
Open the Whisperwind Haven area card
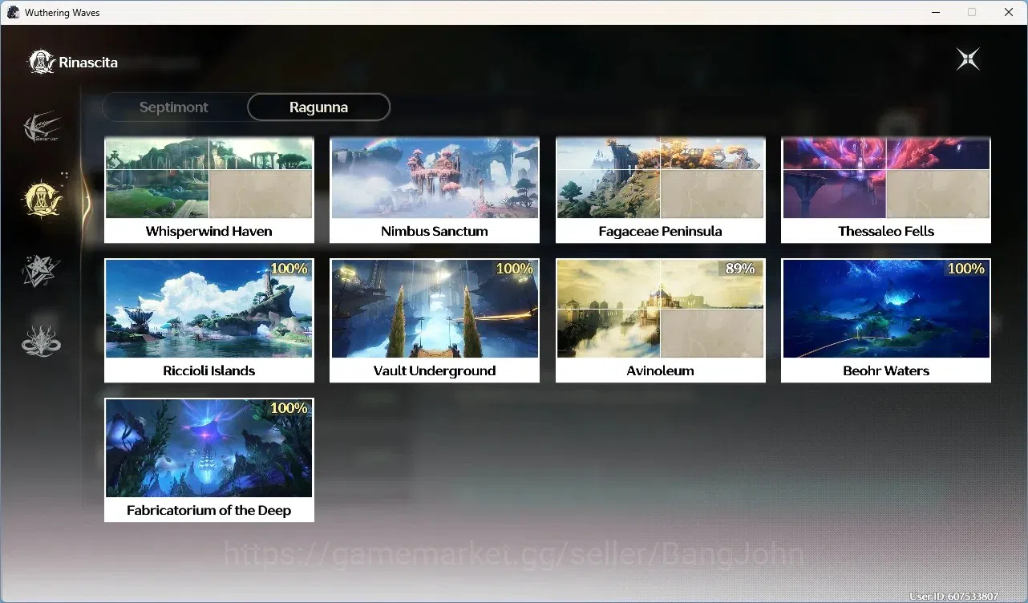(x=209, y=190)
